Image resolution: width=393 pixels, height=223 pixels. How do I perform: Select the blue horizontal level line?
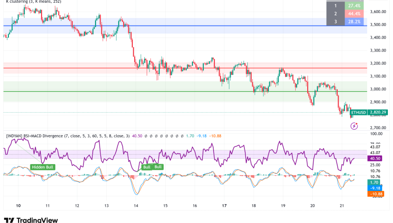click(x=185, y=26)
